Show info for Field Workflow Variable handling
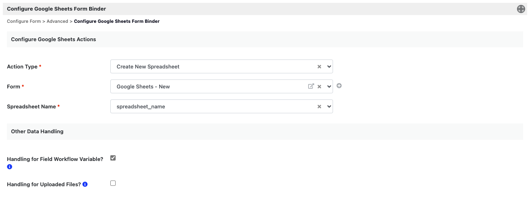This screenshot has width=528, height=207. tap(9, 167)
